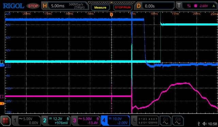Open the red function navigation menu icon
This screenshot has width=218, height=127.
(x=5, y=121)
